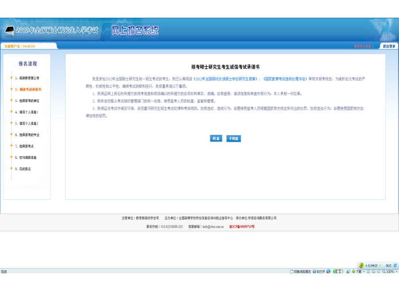Select step 7 选择报考点
This screenshot has height=299, width=399.
[24, 146]
